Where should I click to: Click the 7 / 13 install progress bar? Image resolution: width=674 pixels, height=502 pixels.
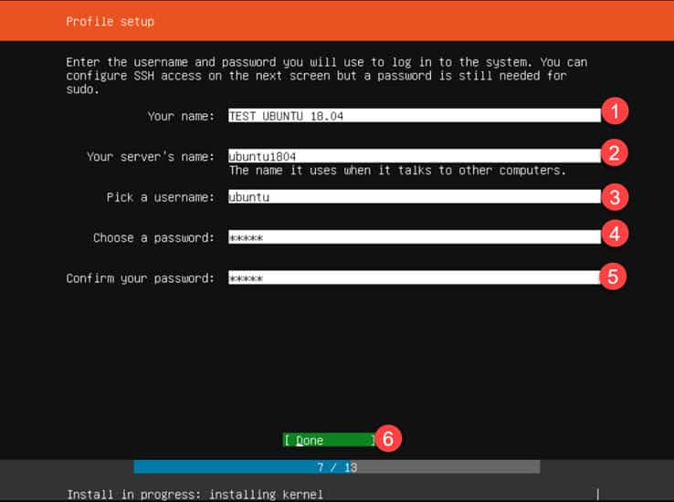pyautogui.click(x=337, y=466)
